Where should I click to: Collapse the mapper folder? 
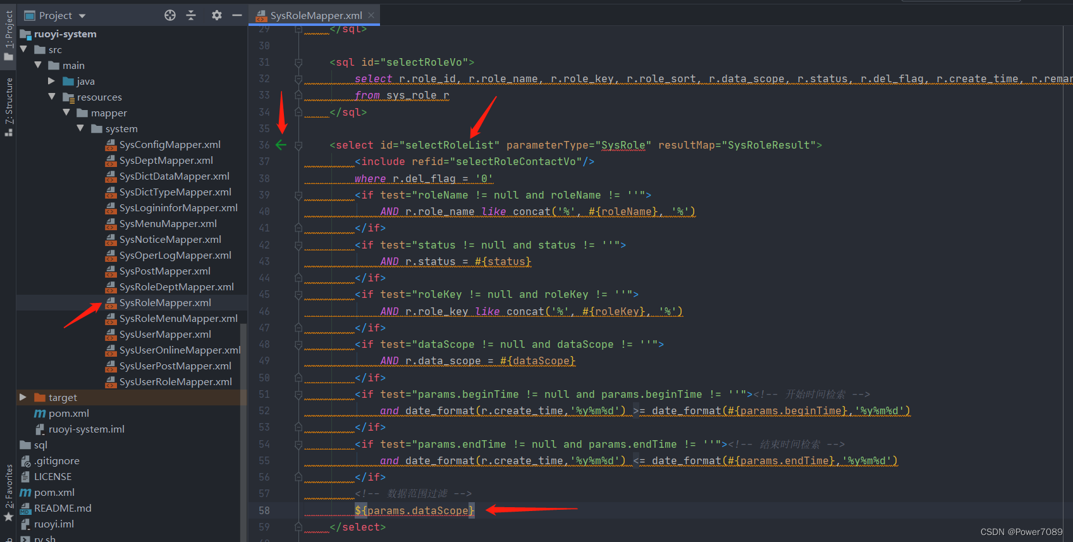pyautogui.click(x=66, y=112)
